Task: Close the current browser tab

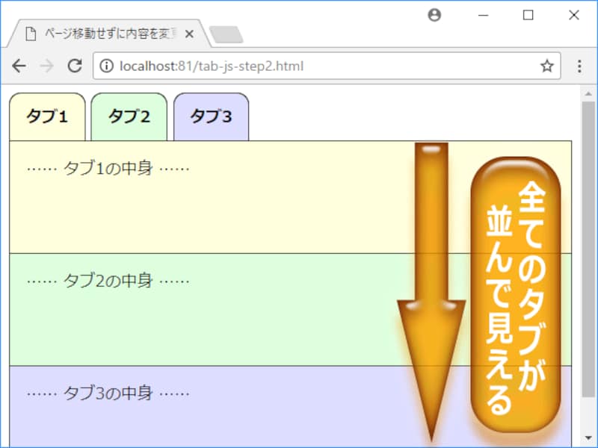Action: click(x=189, y=33)
